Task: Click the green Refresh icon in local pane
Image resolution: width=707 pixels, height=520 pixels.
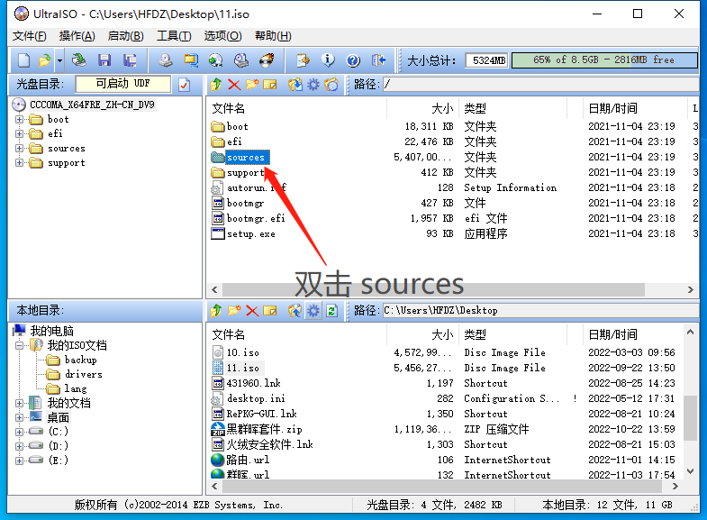Action: tap(331, 310)
